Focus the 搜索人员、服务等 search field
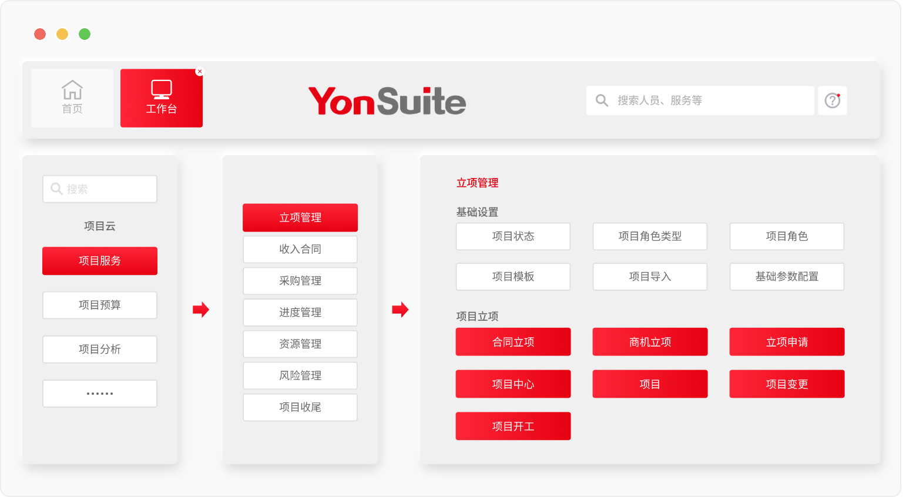The height and width of the screenshot is (497, 906). click(x=705, y=100)
